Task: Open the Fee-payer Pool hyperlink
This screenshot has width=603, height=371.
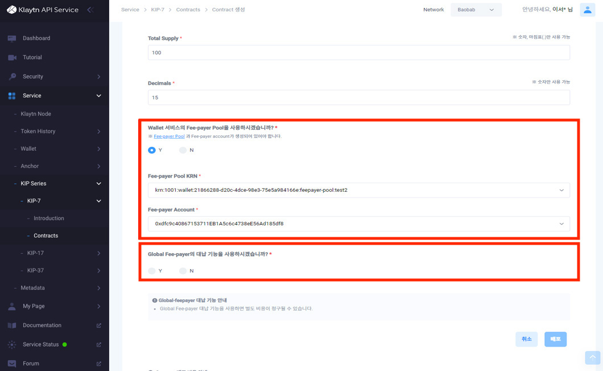Action: coord(169,136)
